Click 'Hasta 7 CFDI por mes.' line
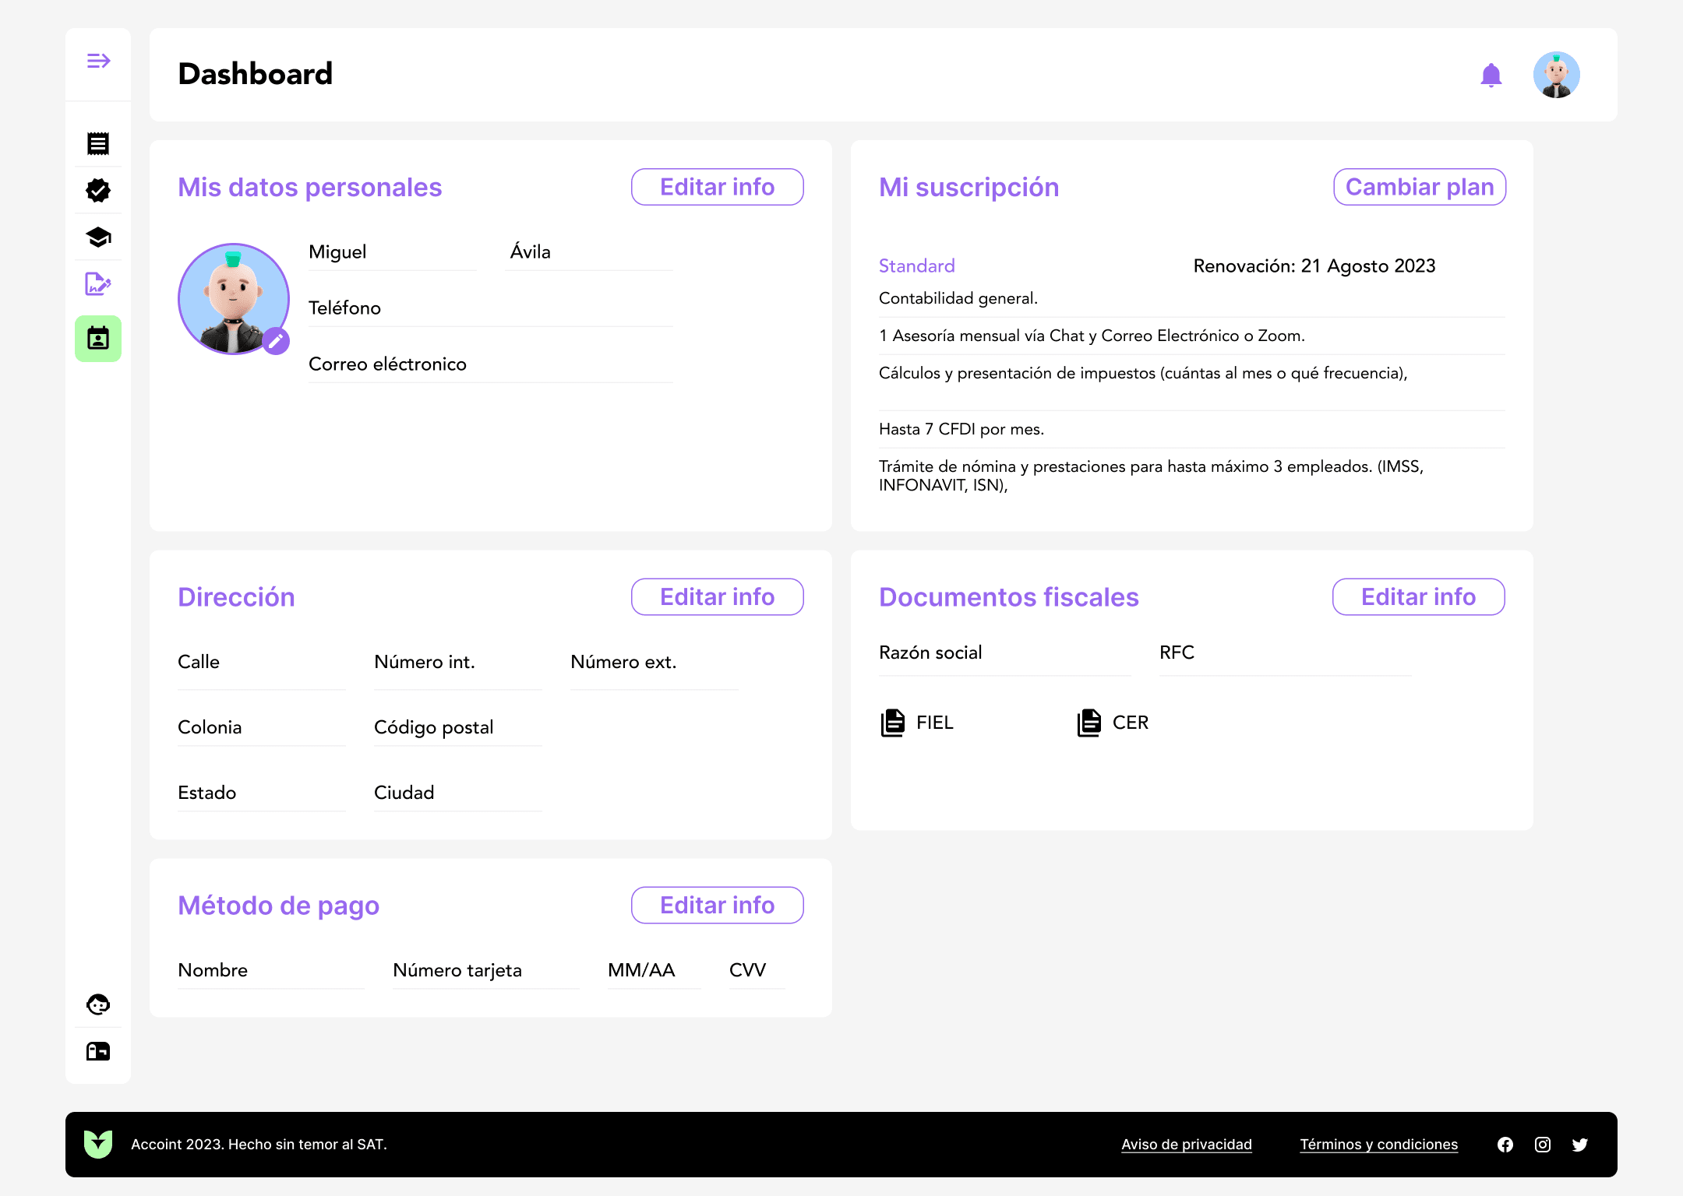Screen dimensions: 1683x1196 (961, 429)
